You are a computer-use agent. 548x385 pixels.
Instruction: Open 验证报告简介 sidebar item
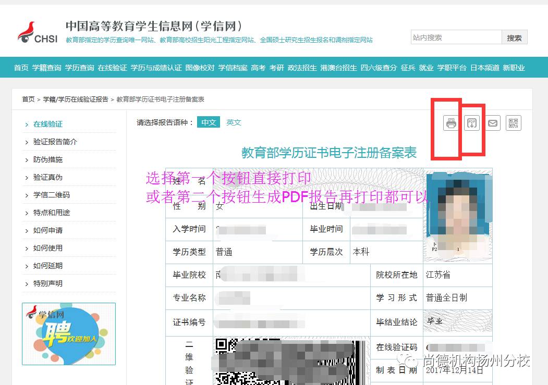[55, 142]
